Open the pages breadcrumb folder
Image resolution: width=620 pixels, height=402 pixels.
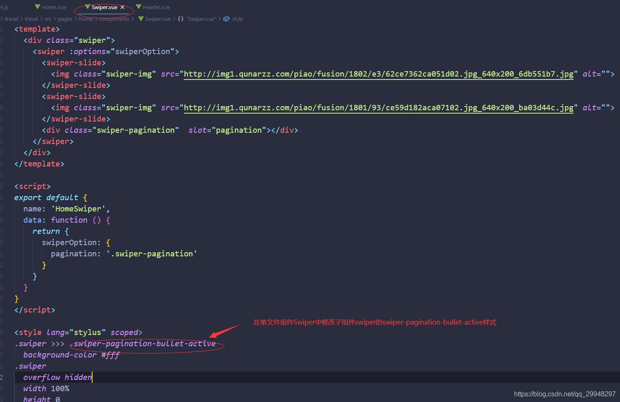coord(65,19)
